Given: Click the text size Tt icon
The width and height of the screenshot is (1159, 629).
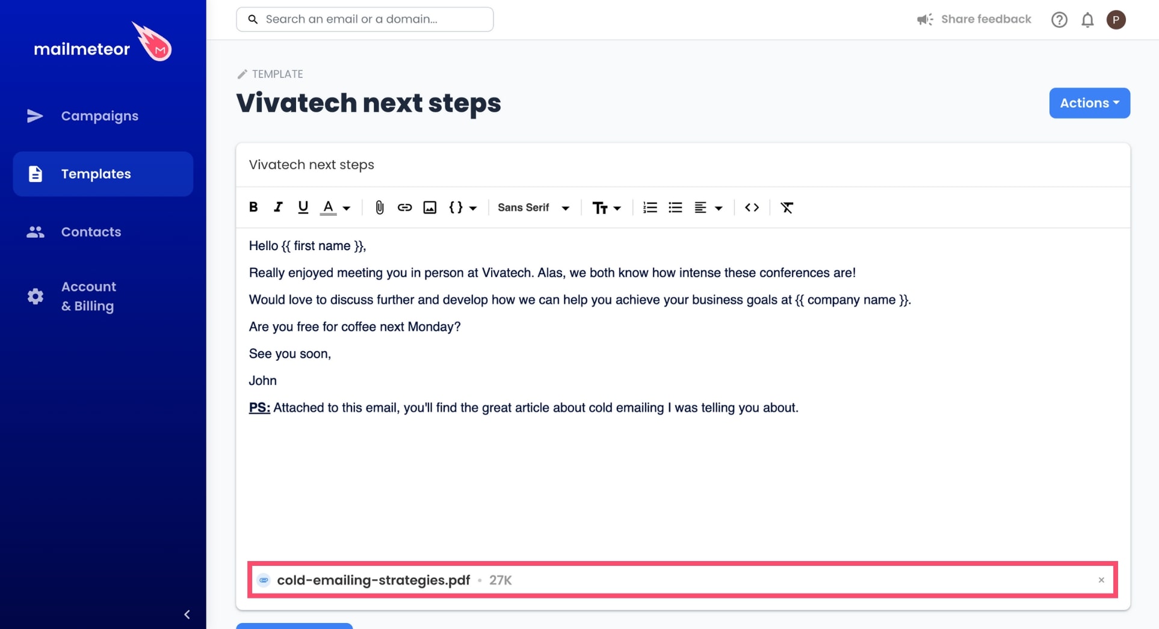Looking at the screenshot, I should pos(600,207).
